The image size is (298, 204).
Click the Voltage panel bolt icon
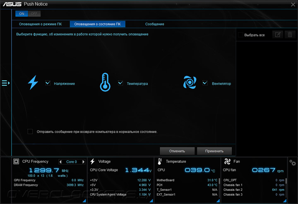tap(93, 161)
